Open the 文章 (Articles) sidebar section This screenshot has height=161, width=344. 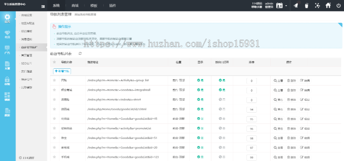[x=8, y=65]
